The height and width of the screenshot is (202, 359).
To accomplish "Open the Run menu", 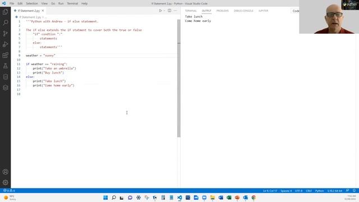I will tap(61, 3).
